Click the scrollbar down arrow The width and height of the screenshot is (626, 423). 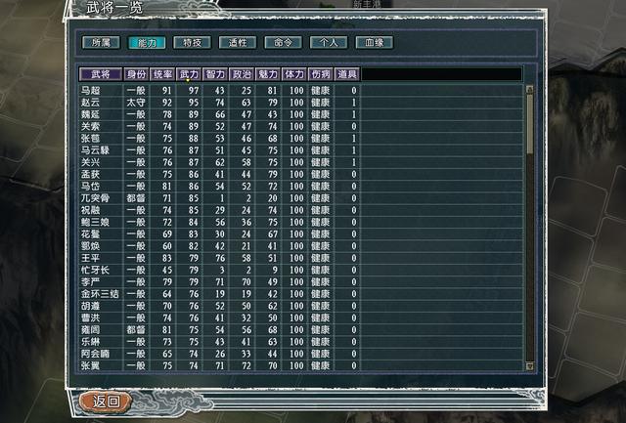point(530,366)
